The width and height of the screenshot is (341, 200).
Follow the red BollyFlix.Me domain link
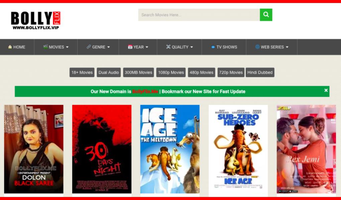[145, 92]
